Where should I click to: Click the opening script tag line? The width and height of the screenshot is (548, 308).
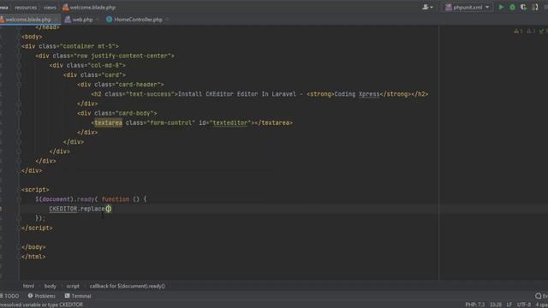coord(35,190)
